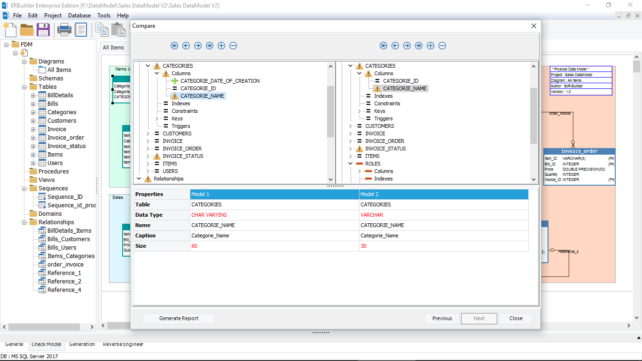The height and width of the screenshot is (361, 642).
Task: Go to next difference in Model 1 tree
Action: [198, 46]
